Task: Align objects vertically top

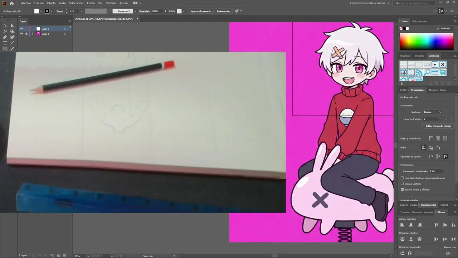Action: (436, 225)
